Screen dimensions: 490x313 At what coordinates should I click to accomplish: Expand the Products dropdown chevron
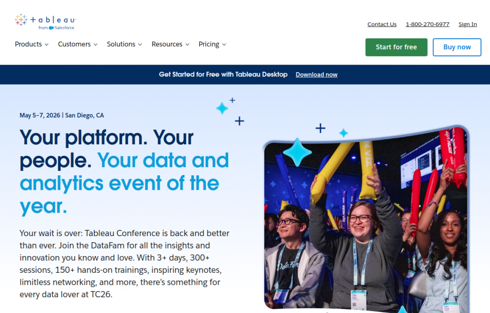(x=46, y=44)
